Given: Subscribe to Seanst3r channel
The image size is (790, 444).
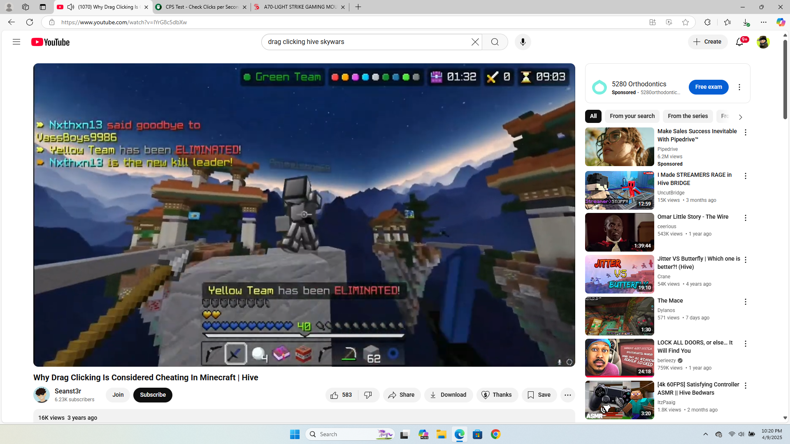Looking at the screenshot, I should [153, 395].
